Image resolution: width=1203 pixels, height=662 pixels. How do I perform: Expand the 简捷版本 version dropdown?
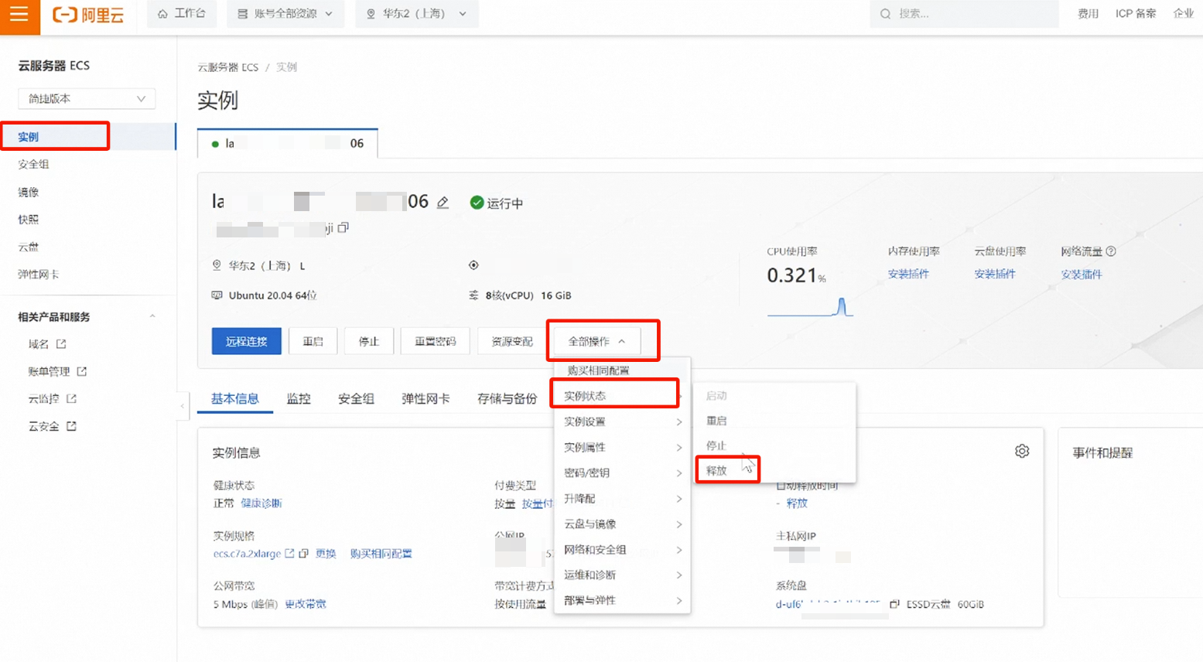coord(87,98)
